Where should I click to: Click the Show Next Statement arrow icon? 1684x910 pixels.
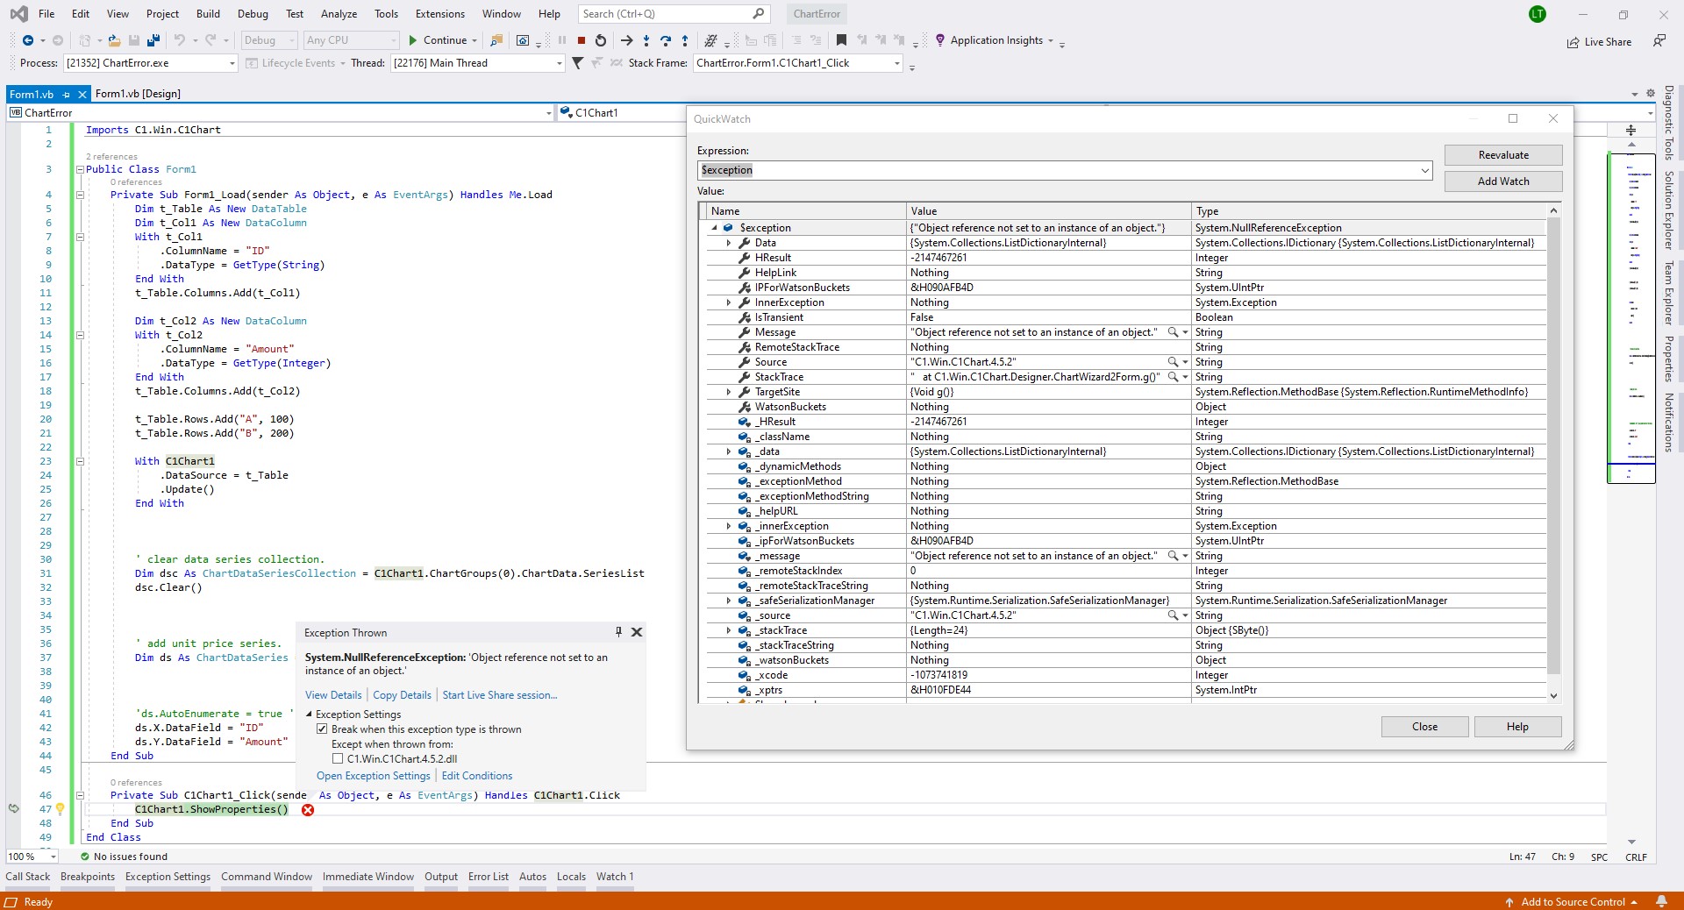click(x=626, y=40)
